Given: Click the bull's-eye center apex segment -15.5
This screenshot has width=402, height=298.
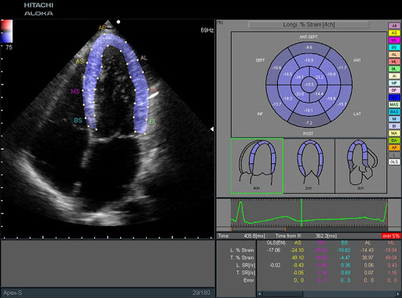Looking at the screenshot, I should [309, 85].
